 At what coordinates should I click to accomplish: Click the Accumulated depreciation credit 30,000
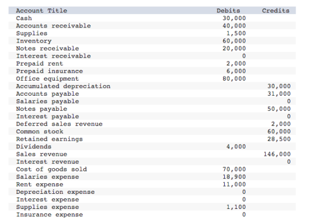tap(279, 86)
